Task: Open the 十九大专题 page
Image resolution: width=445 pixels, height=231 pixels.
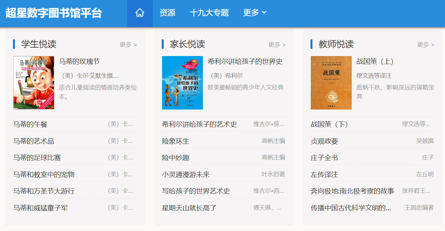Action: click(x=209, y=13)
